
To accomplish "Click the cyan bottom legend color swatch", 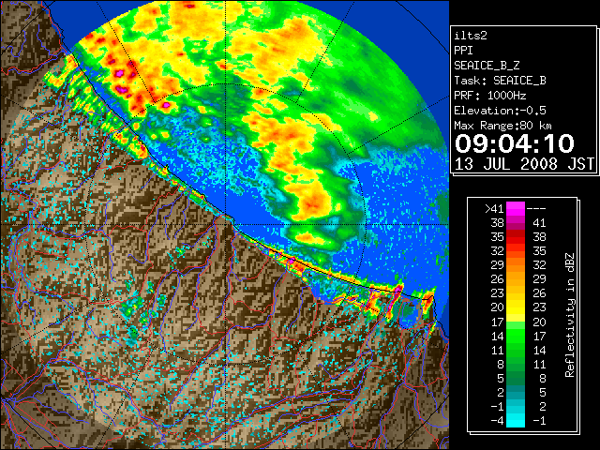I will tap(516, 421).
